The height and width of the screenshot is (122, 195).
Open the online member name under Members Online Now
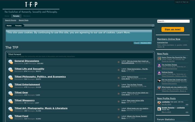click(x=162, y=43)
